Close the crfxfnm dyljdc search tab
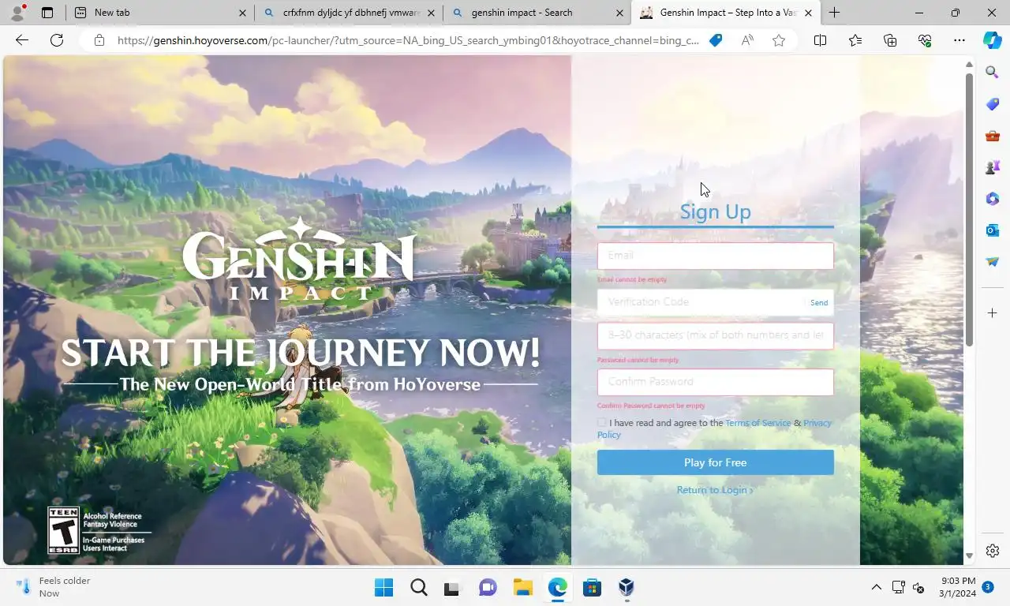Viewport: 1010px width, 606px height. coord(431,13)
